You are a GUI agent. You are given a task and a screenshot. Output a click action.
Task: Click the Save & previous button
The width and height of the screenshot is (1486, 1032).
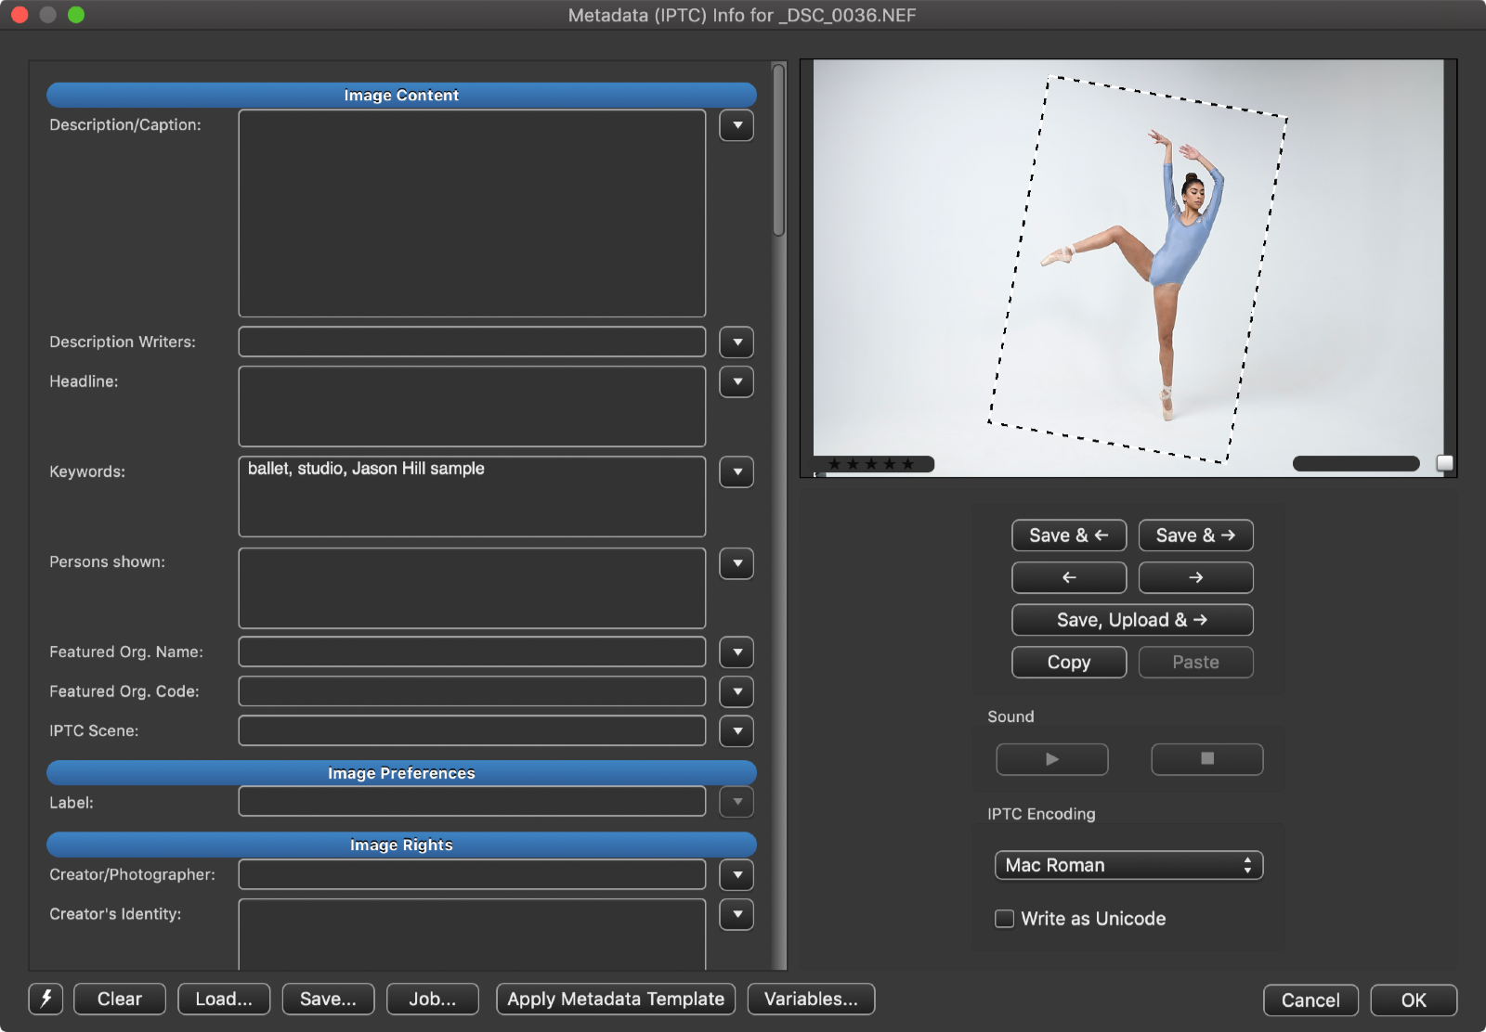pyautogui.click(x=1069, y=535)
